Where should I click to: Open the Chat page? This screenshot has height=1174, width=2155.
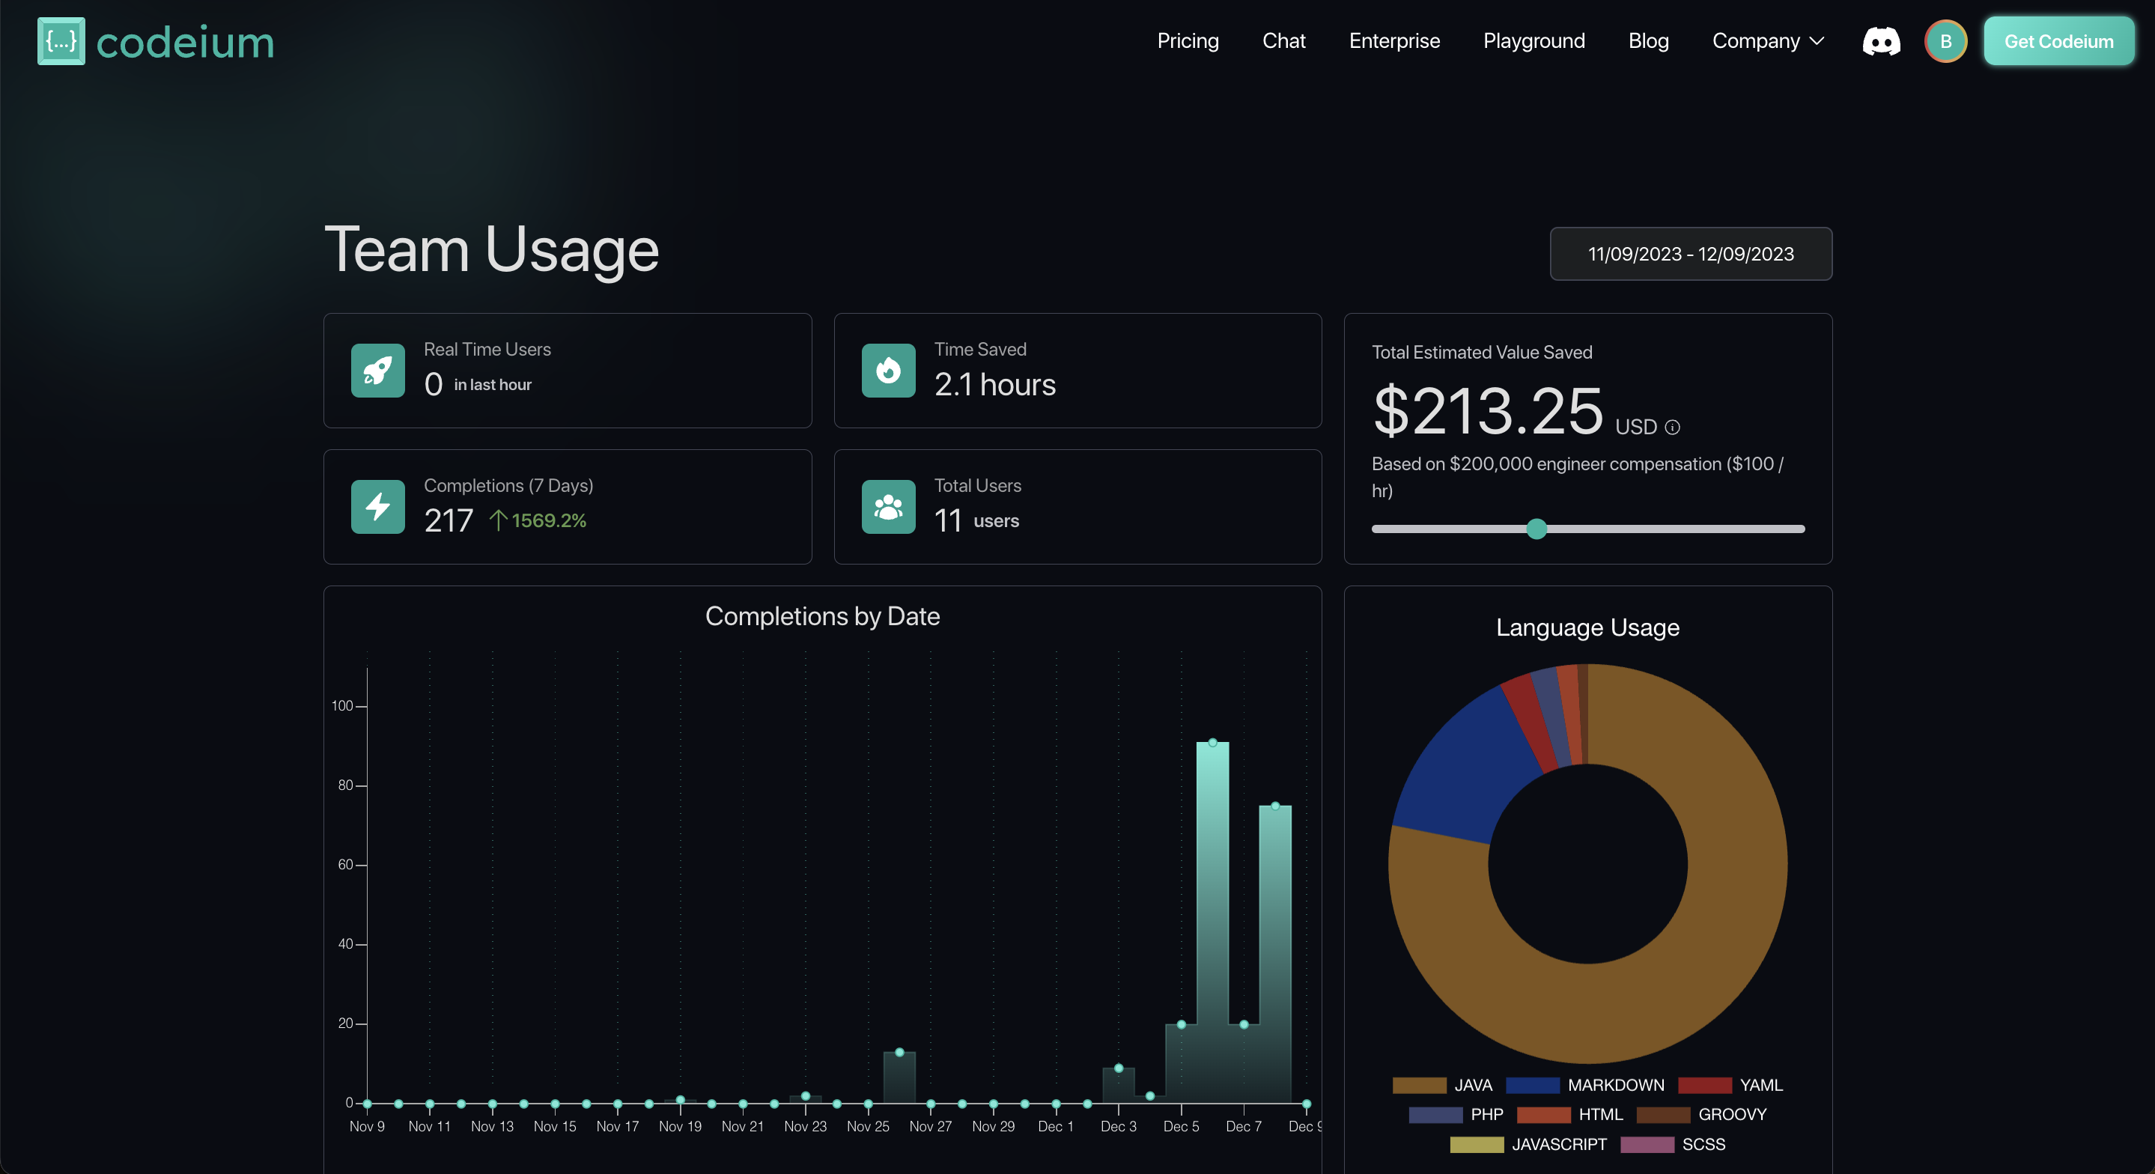click(x=1283, y=41)
